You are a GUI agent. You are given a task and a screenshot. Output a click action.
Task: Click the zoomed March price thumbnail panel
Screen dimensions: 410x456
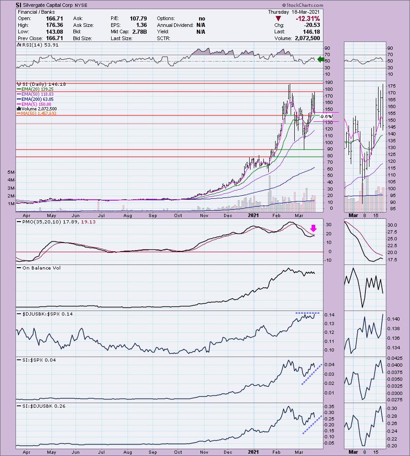pyautogui.click(x=365, y=146)
